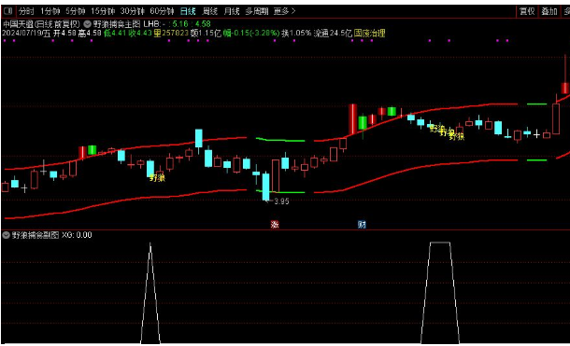Image resolution: width=570 pixels, height=346 pixels.
Task: Click the 叠加 overlay button
Action: pos(549,11)
